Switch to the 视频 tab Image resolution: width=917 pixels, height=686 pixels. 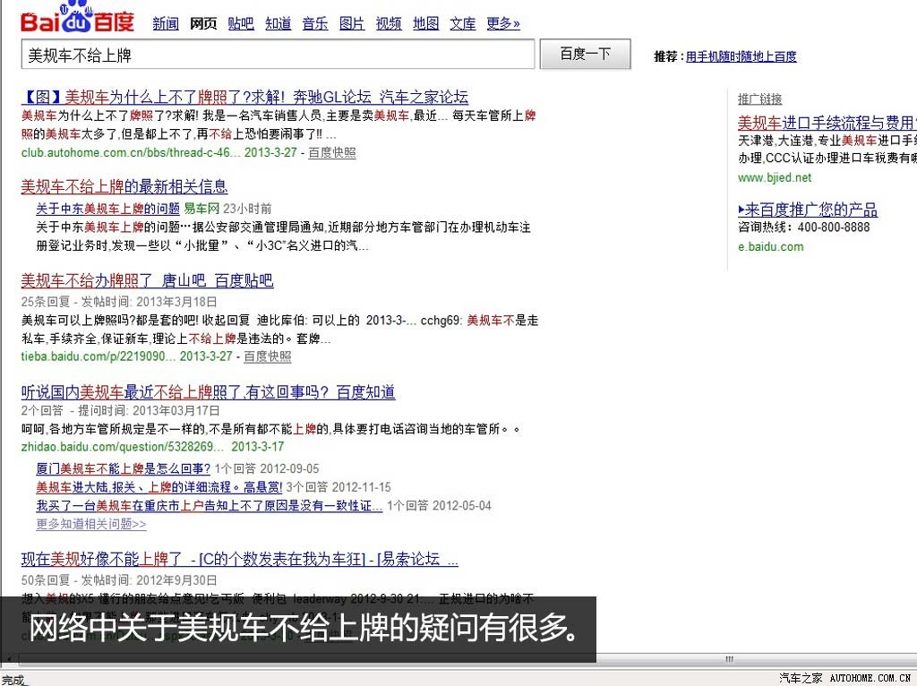(389, 23)
